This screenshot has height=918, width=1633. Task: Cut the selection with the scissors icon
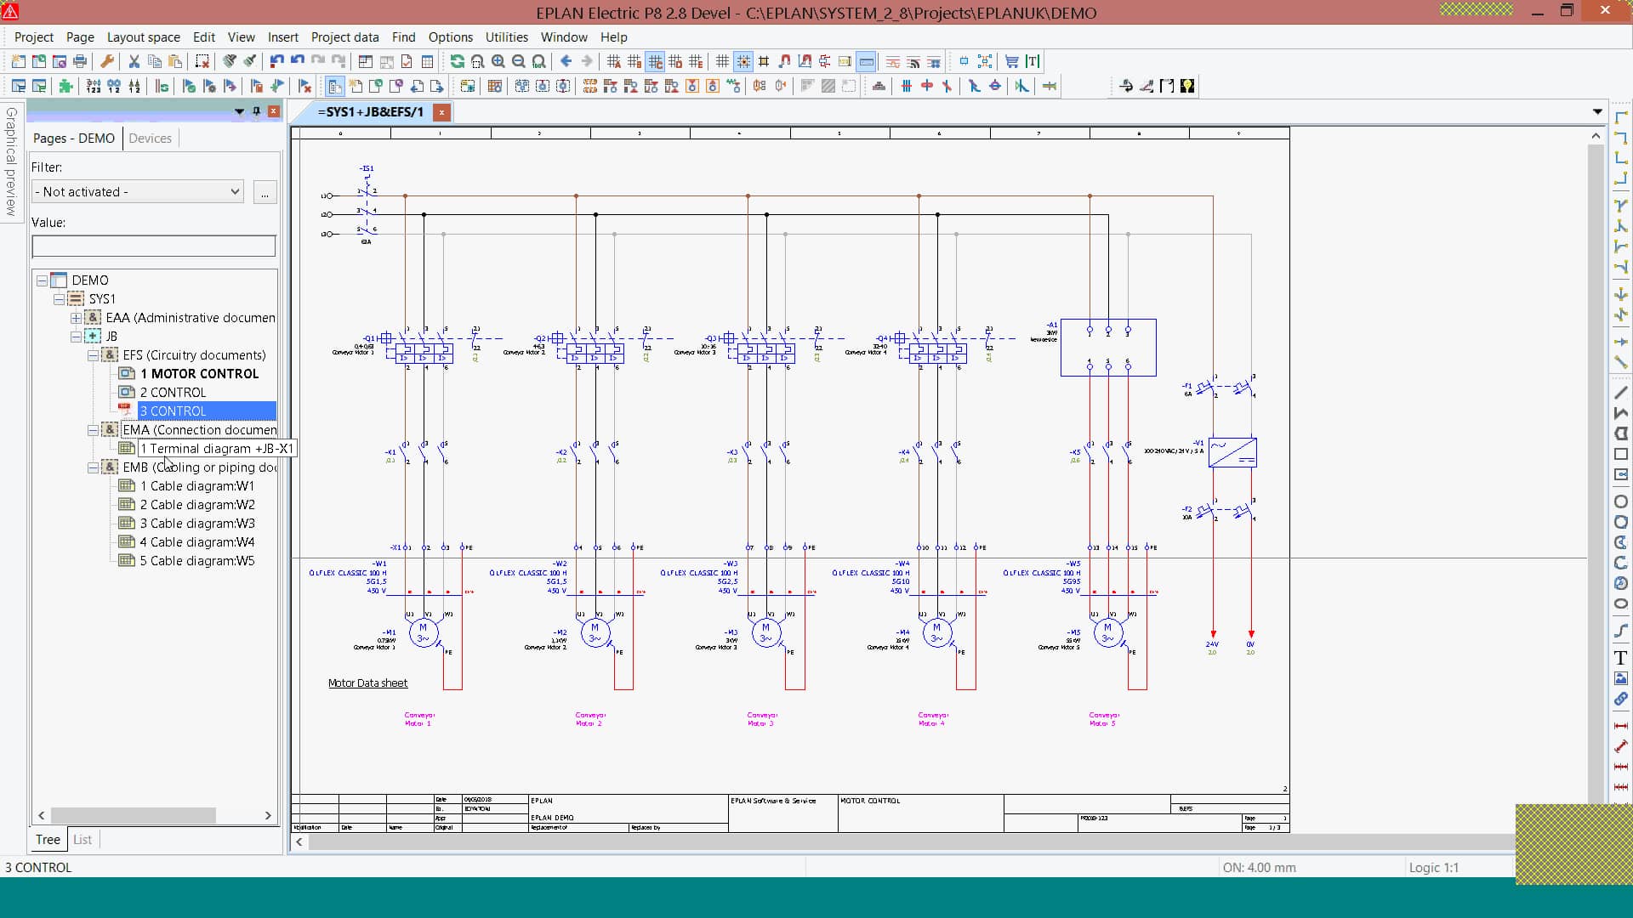pos(134,61)
